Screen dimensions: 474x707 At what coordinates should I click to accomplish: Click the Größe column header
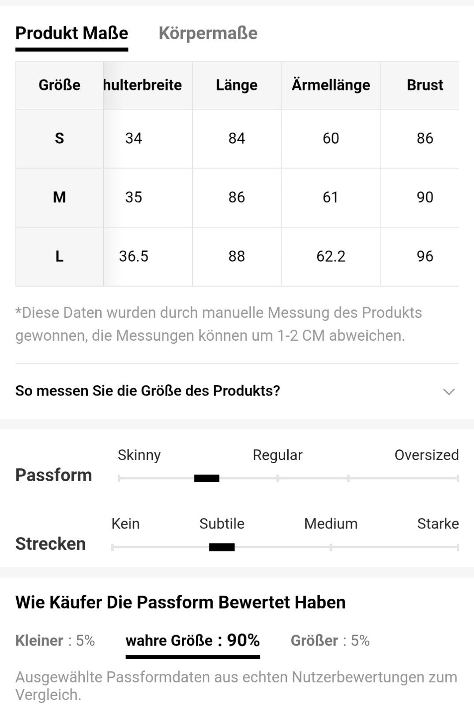(x=60, y=85)
